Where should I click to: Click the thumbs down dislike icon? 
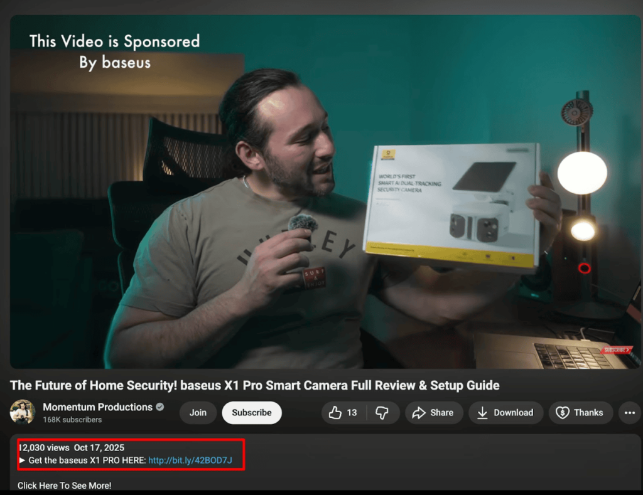click(x=382, y=413)
